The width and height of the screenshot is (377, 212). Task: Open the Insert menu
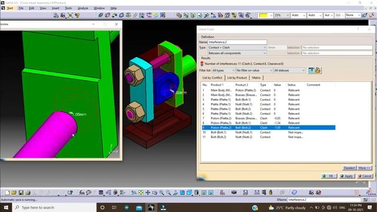pyautogui.click(x=55, y=8)
